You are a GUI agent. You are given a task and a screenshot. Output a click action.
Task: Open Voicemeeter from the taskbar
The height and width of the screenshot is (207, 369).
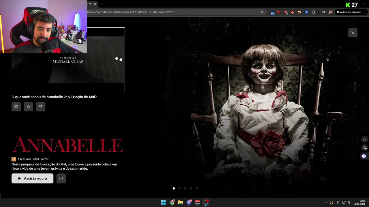(197, 202)
